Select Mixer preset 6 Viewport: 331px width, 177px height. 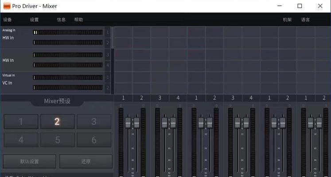coord(94,140)
